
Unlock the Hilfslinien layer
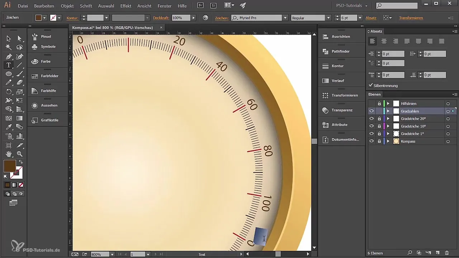click(379, 104)
